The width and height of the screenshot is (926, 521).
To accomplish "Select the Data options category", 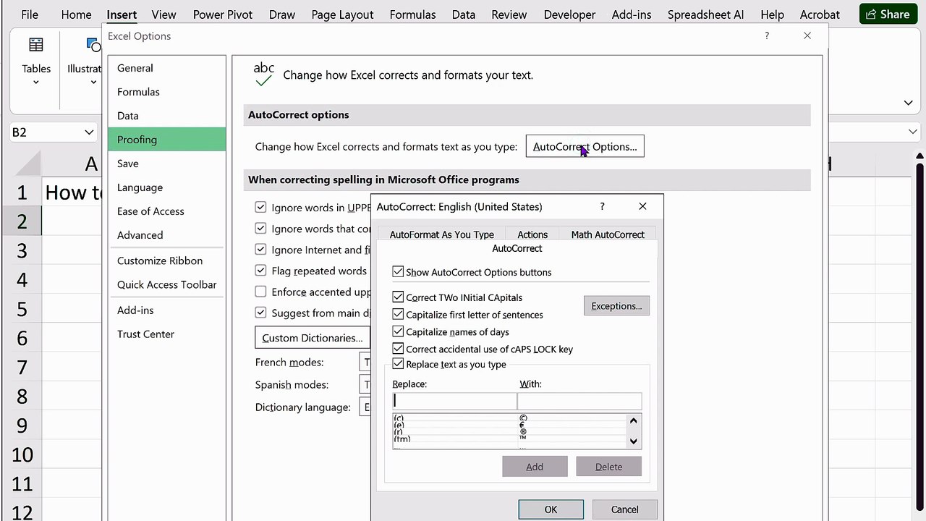I will coord(167,116).
